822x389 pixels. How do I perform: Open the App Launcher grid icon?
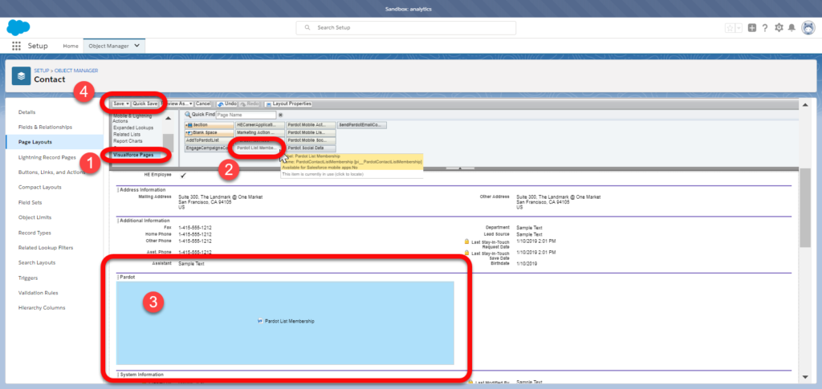16,46
